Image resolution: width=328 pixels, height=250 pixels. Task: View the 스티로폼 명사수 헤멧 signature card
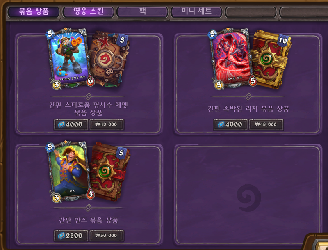click(69, 59)
